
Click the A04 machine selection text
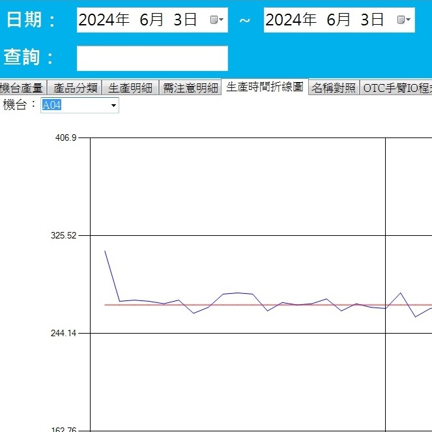tap(52, 106)
